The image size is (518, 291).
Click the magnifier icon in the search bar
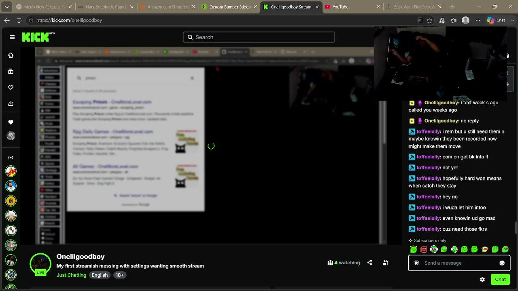(190, 37)
